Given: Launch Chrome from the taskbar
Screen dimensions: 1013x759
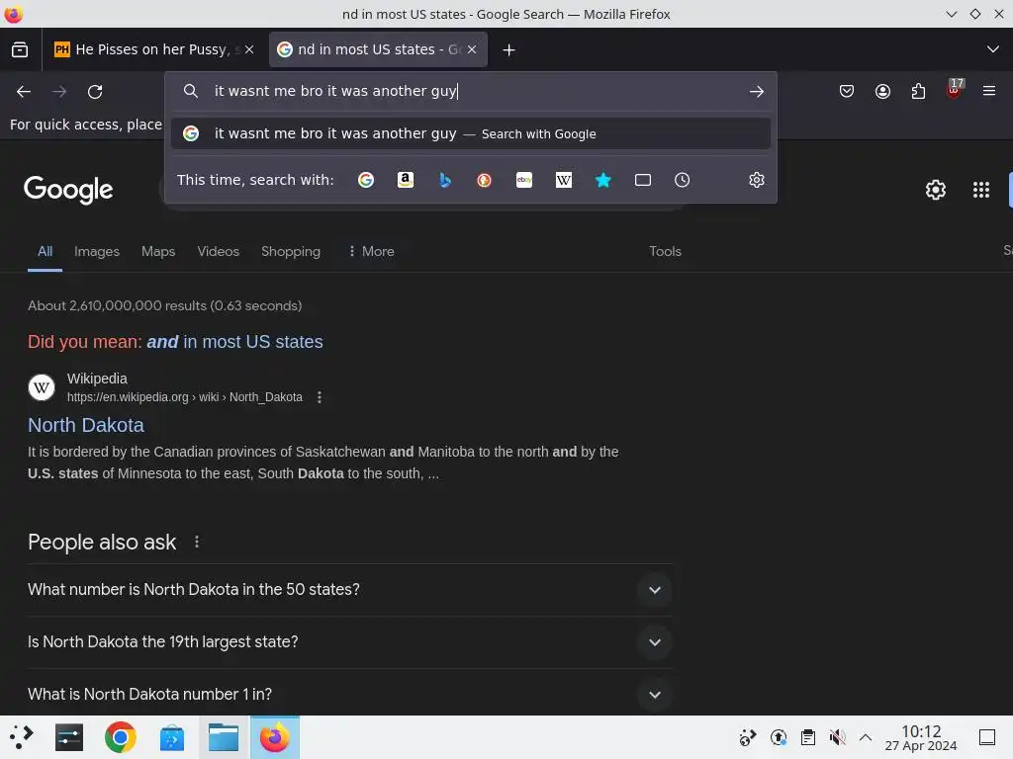Looking at the screenshot, I should click(120, 737).
